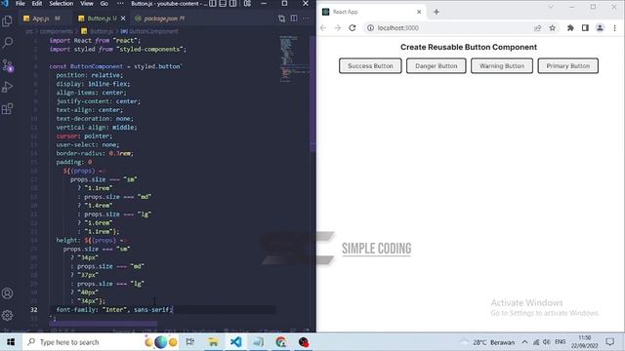Viewport: 625px width, 351px height.
Task: Select the React App browser tab
Action: coord(371,12)
